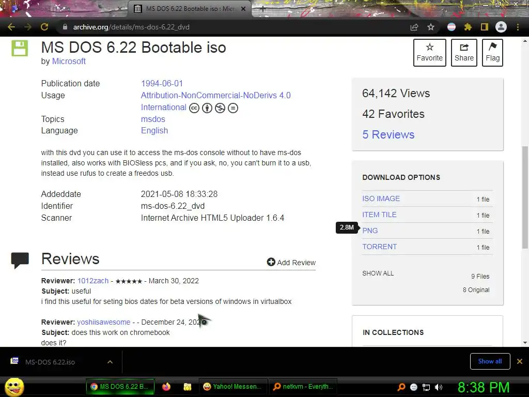Click the 8 Original count text
Image resolution: width=529 pixels, height=397 pixels.
476,290
